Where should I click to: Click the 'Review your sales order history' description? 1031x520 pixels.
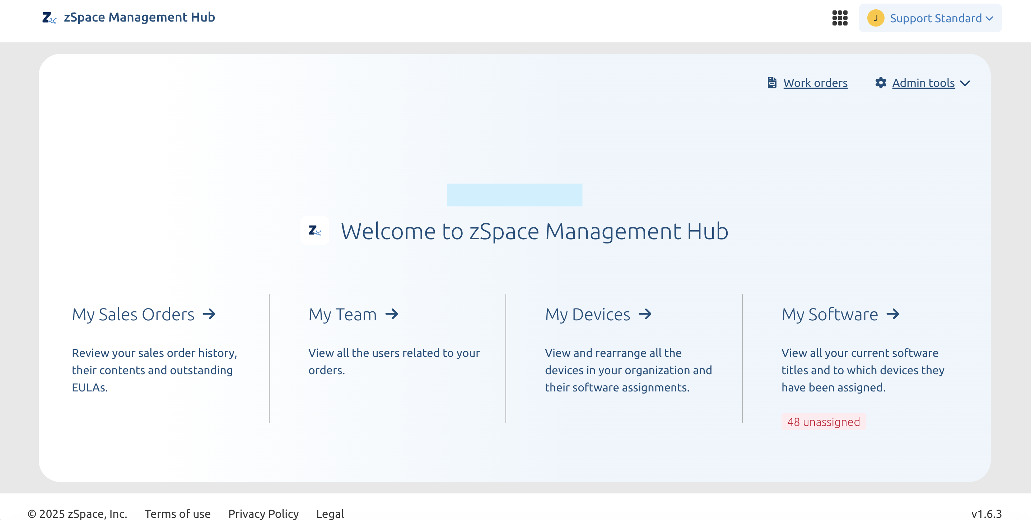pyautogui.click(x=154, y=370)
